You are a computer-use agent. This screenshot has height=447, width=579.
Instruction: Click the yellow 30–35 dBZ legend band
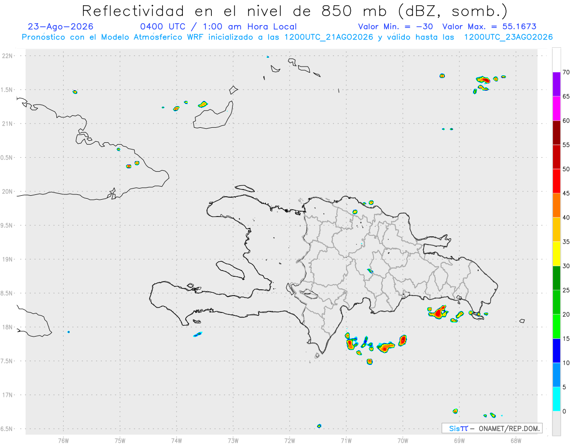[556, 254]
